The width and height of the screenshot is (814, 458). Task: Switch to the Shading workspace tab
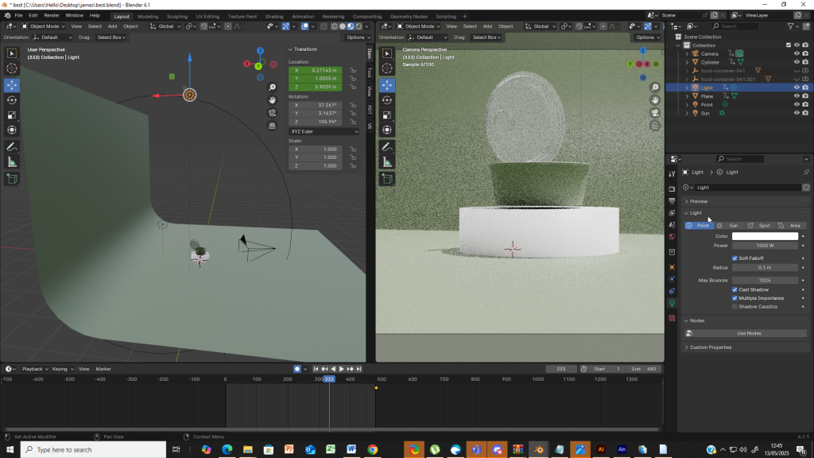pos(273,16)
